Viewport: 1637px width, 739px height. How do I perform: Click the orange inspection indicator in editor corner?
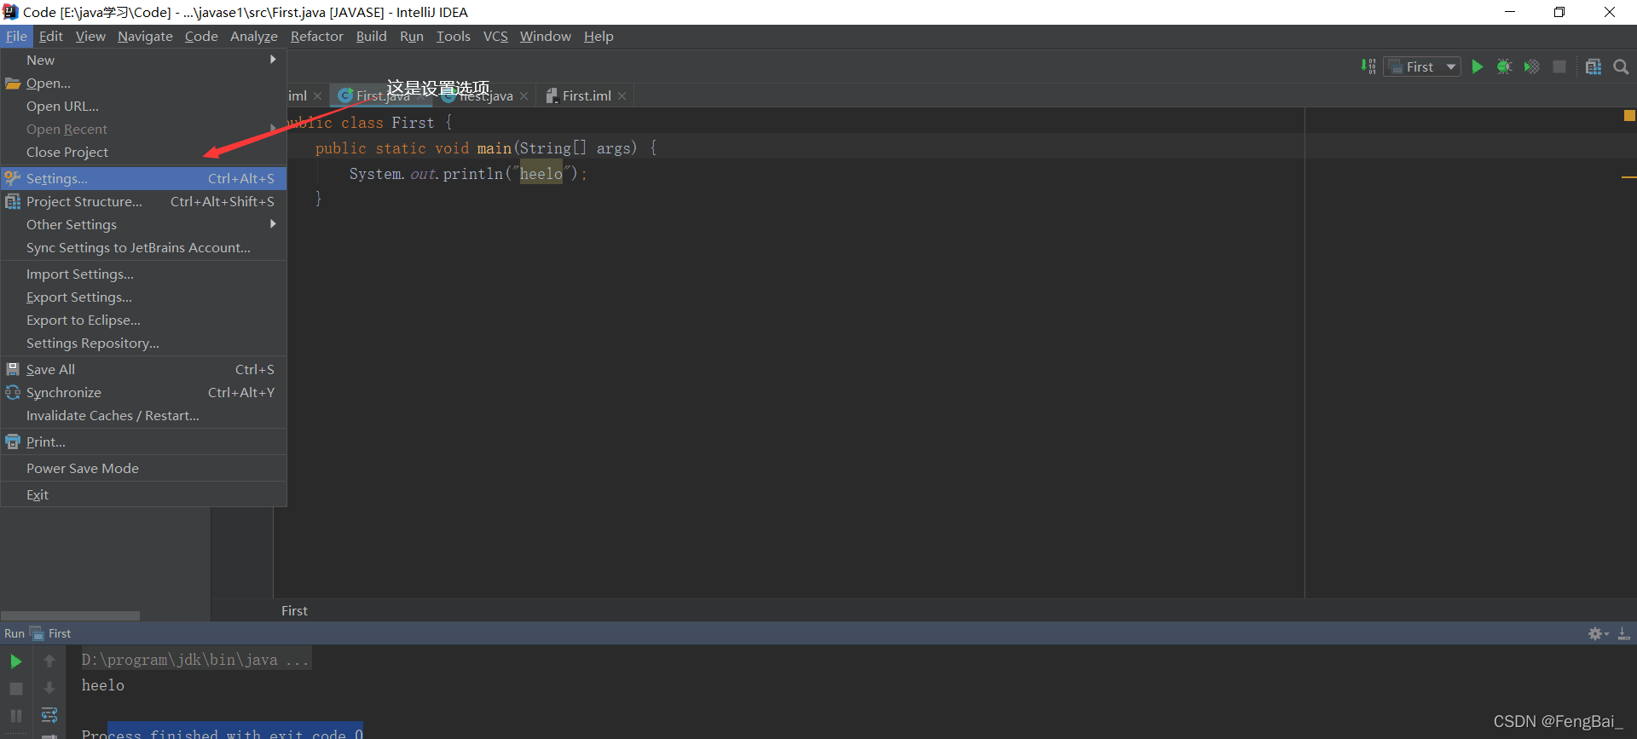click(x=1629, y=115)
